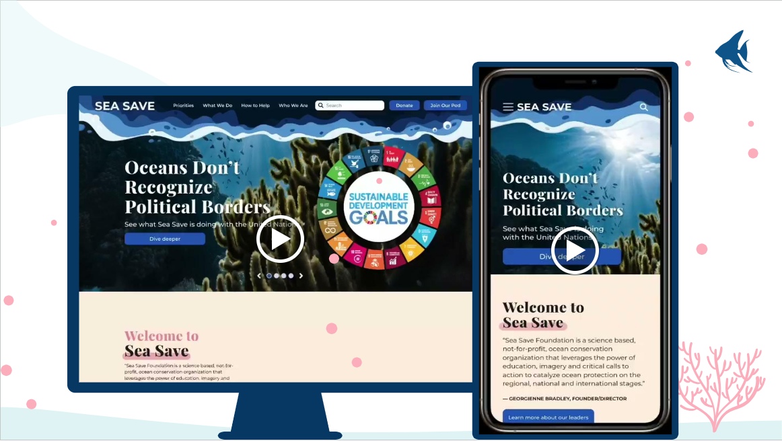The height and width of the screenshot is (441, 782).
Task: Open the What We Do menu item
Action: (217, 106)
